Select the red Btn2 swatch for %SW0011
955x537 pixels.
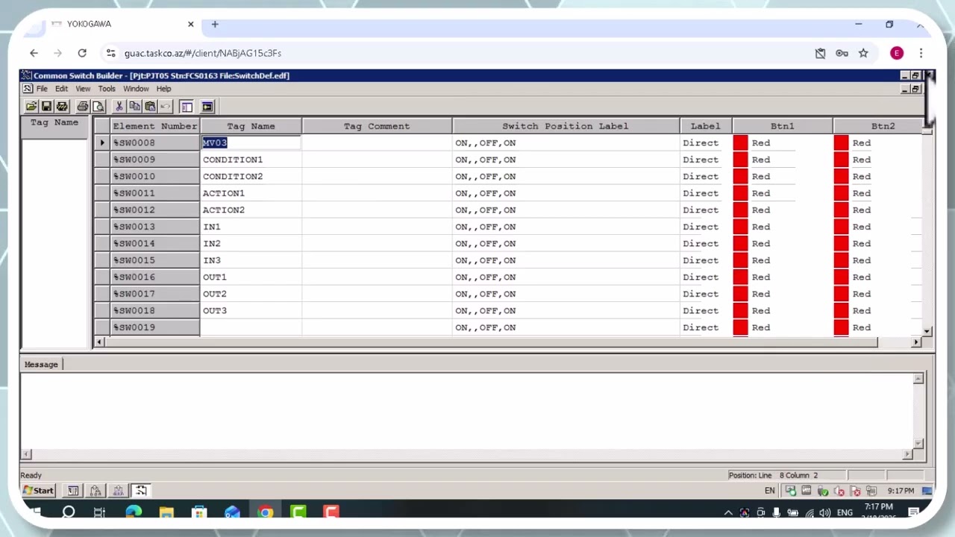(841, 193)
